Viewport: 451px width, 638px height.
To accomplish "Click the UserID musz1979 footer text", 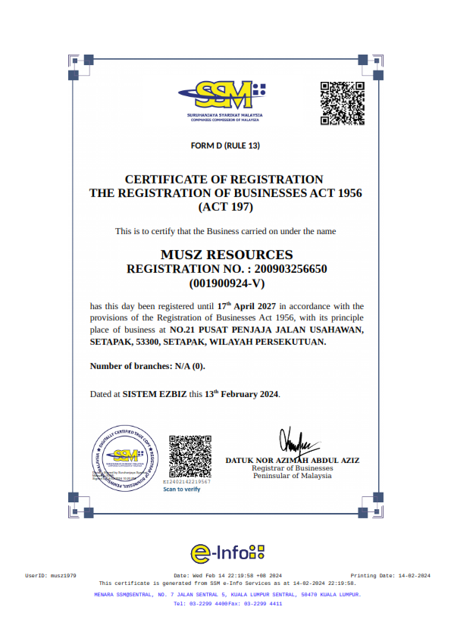I will pos(51,576).
